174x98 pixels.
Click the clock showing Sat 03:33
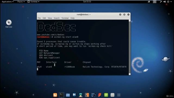pyautogui.click(x=87, y=2)
